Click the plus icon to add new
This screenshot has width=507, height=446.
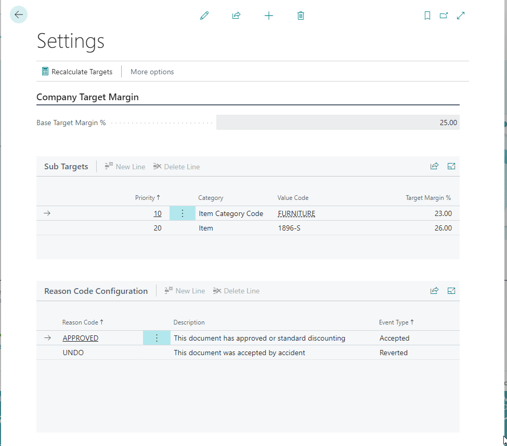coord(269,16)
